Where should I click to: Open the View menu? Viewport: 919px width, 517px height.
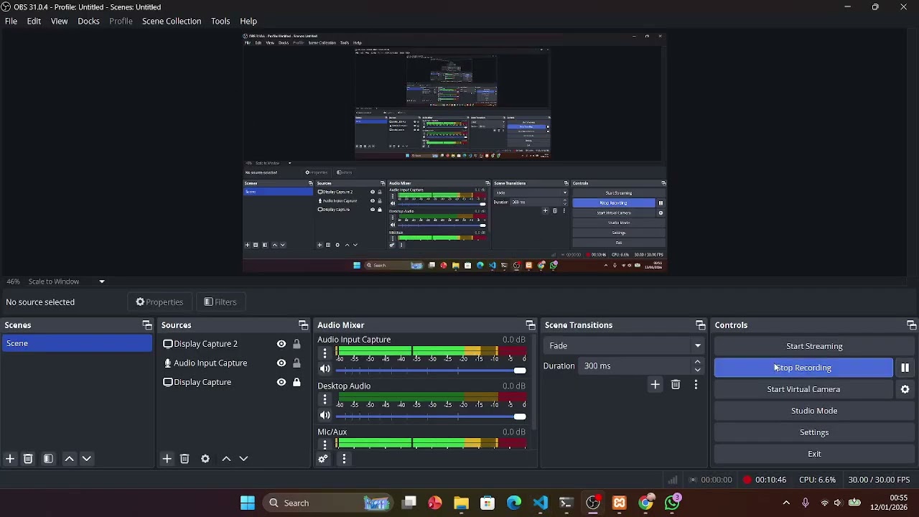[x=59, y=22]
